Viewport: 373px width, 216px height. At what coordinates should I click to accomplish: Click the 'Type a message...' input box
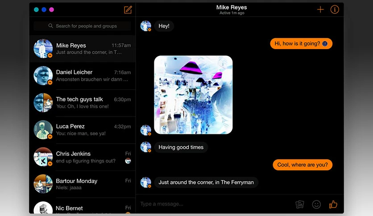point(214,204)
